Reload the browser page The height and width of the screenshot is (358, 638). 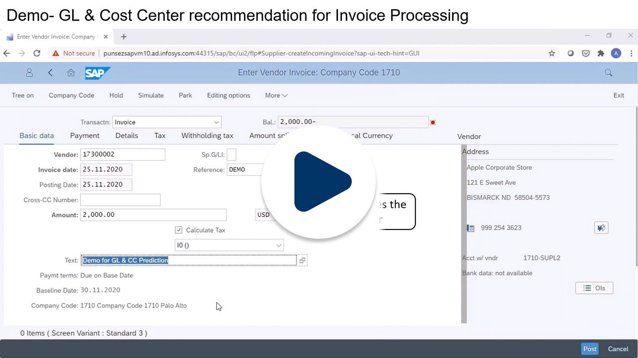tap(37, 53)
